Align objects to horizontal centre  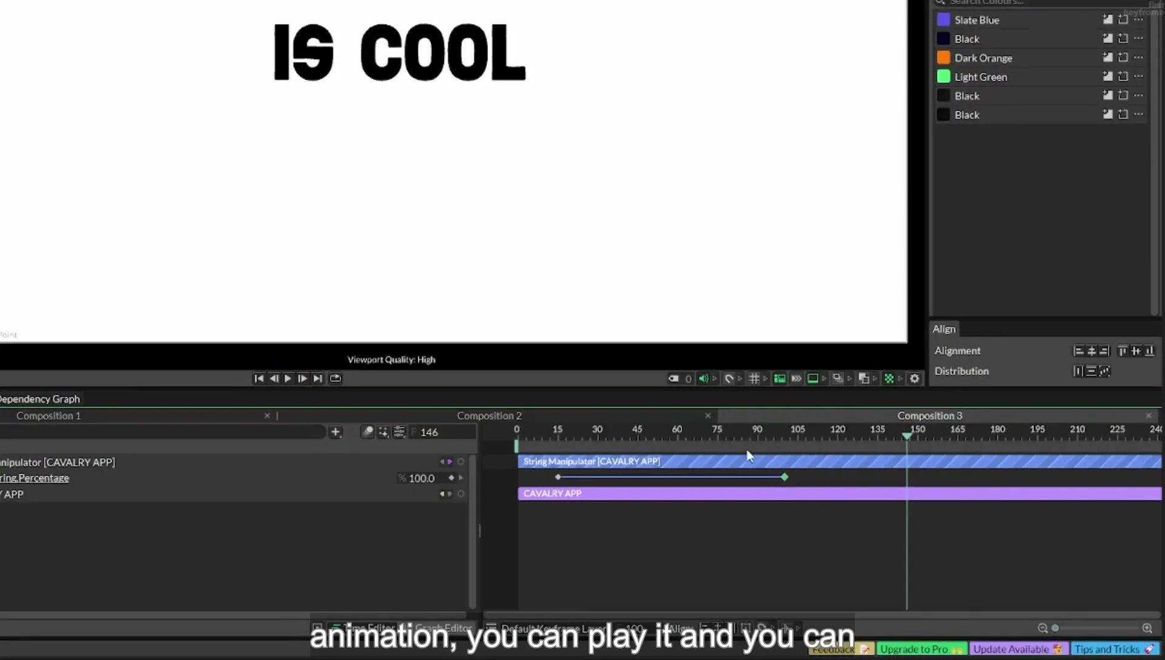1091,351
